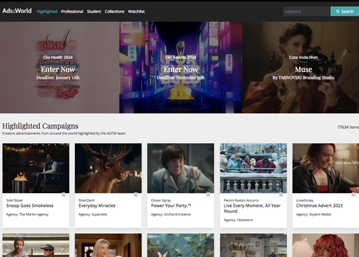
Task: Open the Snoop Goes Smokeless thumbnail
Action: click(36, 168)
